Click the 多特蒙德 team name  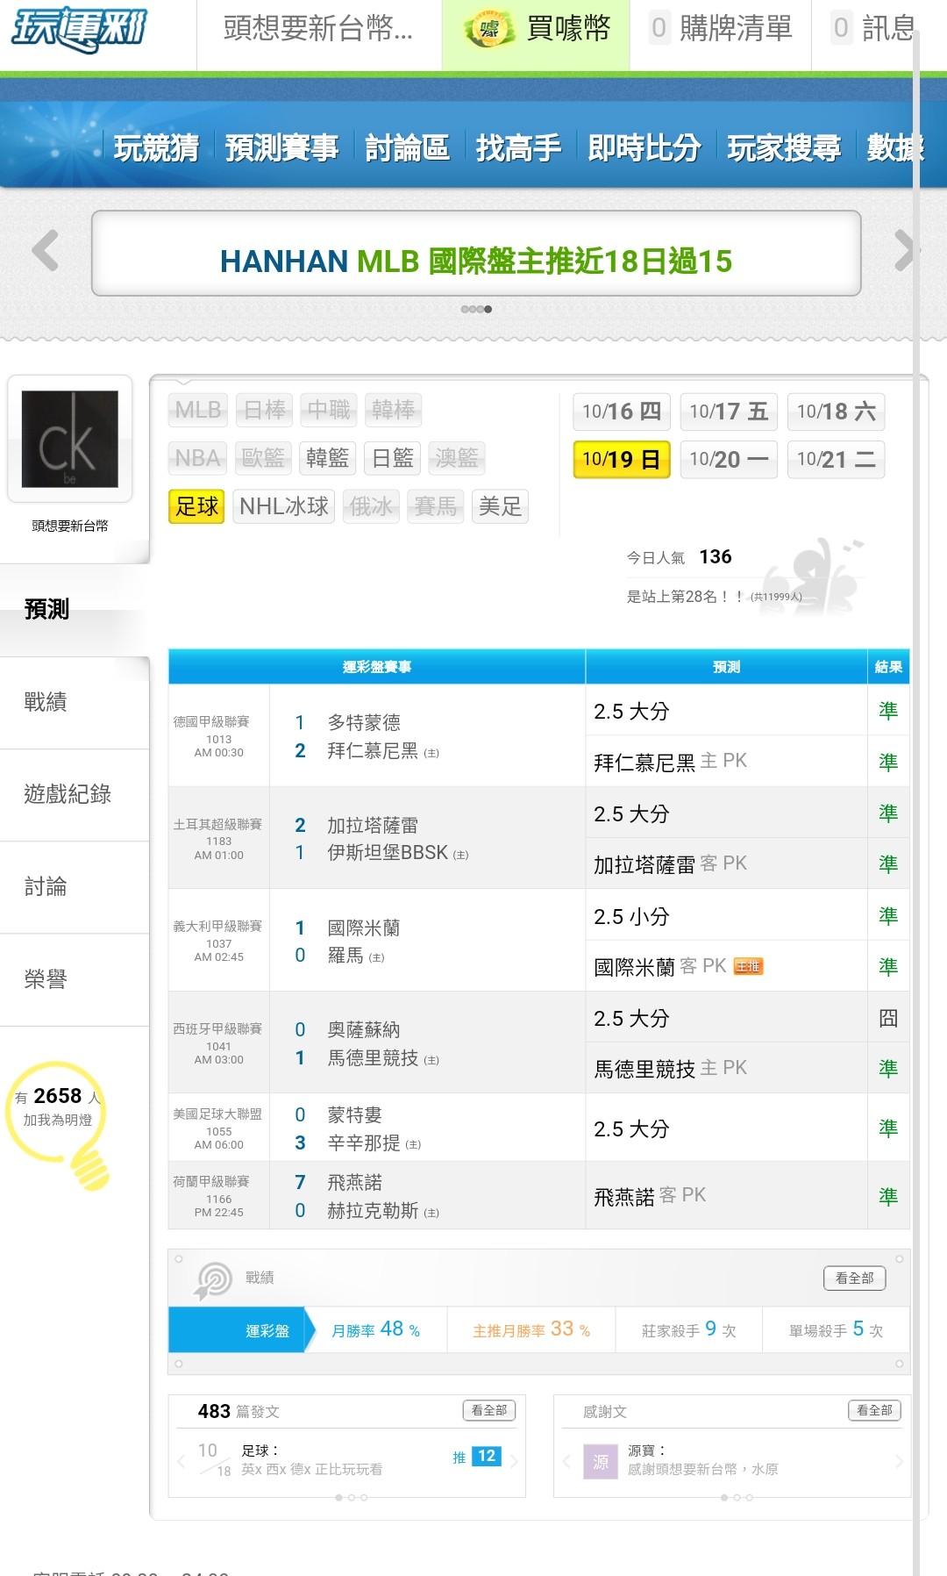[x=364, y=722]
